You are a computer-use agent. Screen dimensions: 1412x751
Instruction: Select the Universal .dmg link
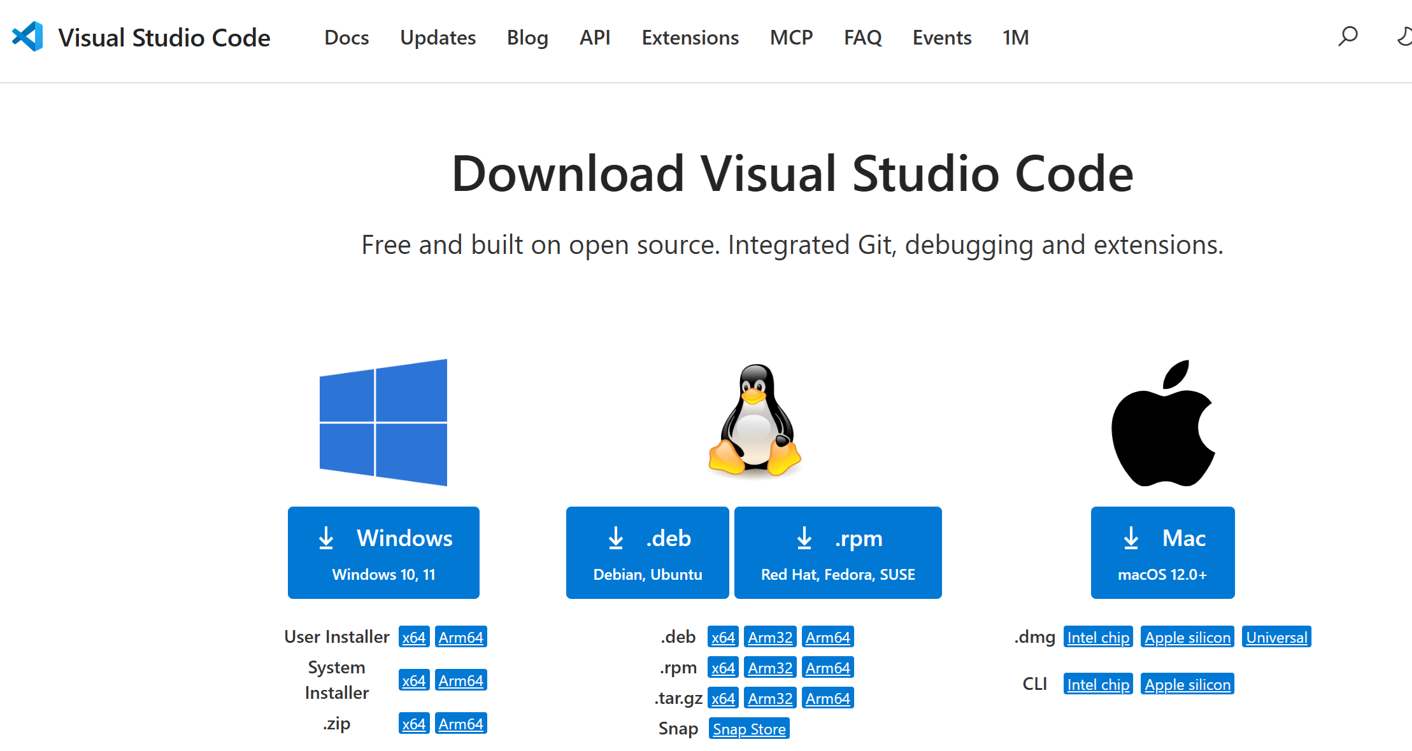coord(1277,637)
